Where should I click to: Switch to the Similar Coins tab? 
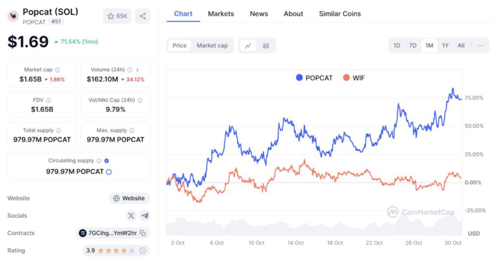click(340, 14)
